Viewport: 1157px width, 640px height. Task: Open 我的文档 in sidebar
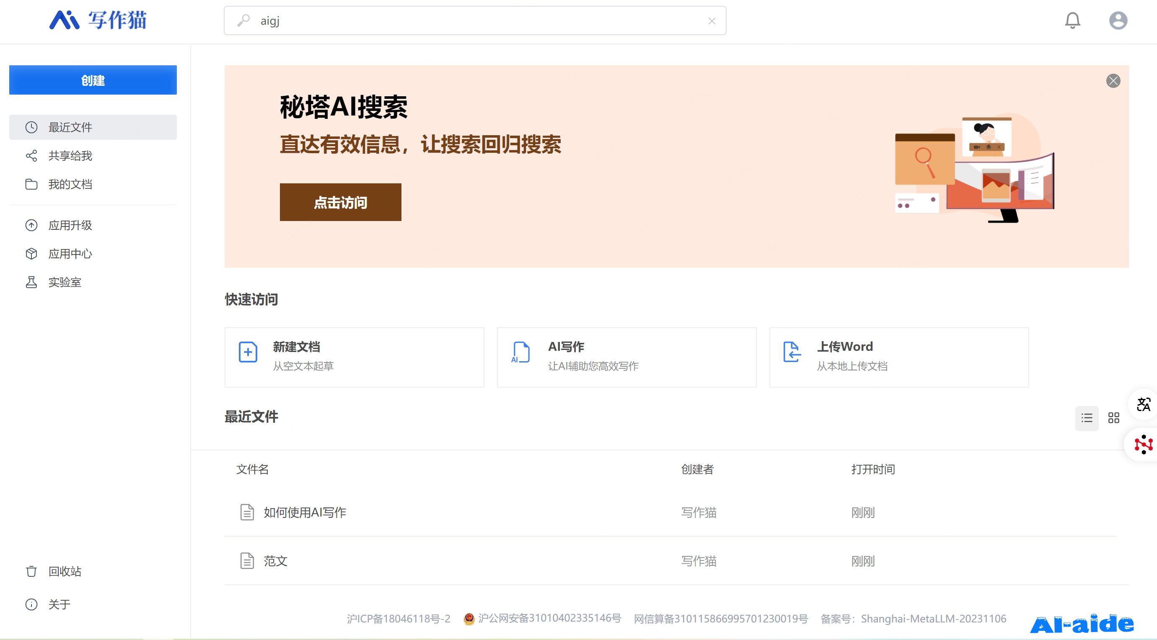93,184
